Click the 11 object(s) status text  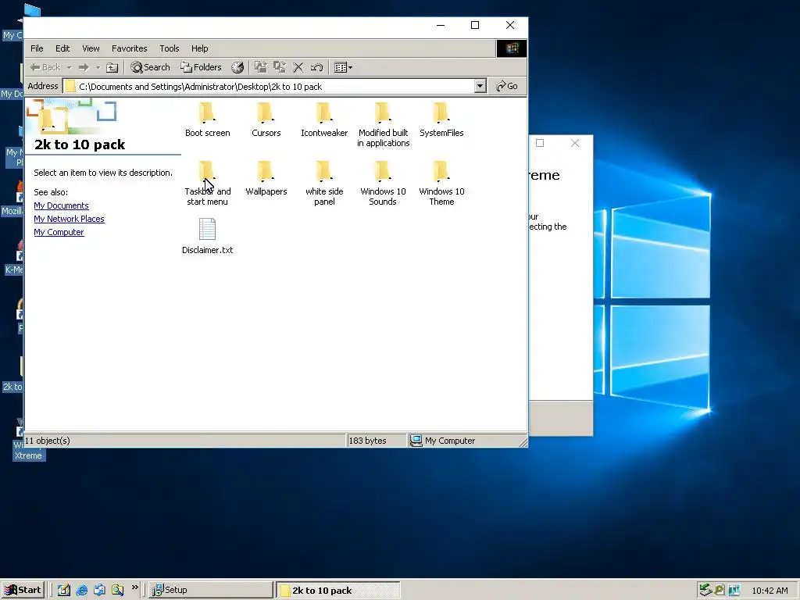[x=48, y=441]
